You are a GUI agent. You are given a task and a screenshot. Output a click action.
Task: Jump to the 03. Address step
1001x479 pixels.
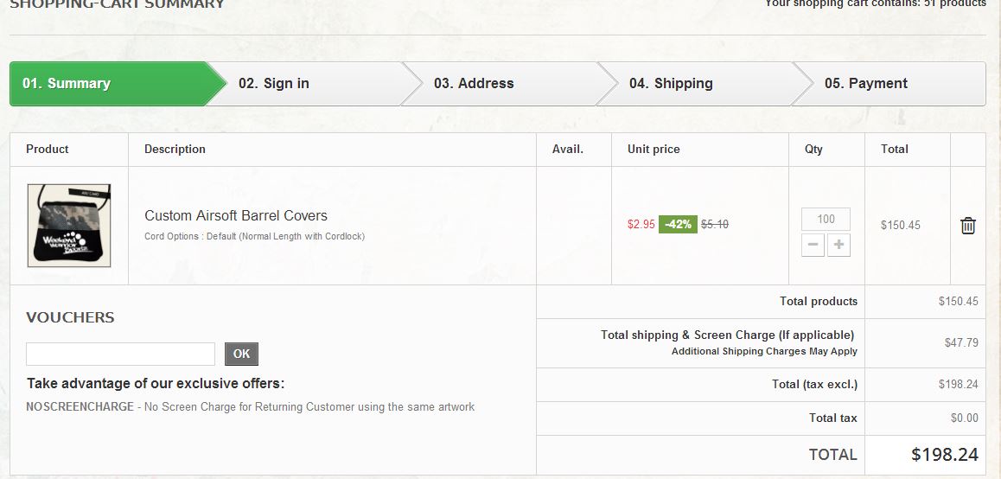pyautogui.click(x=474, y=84)
